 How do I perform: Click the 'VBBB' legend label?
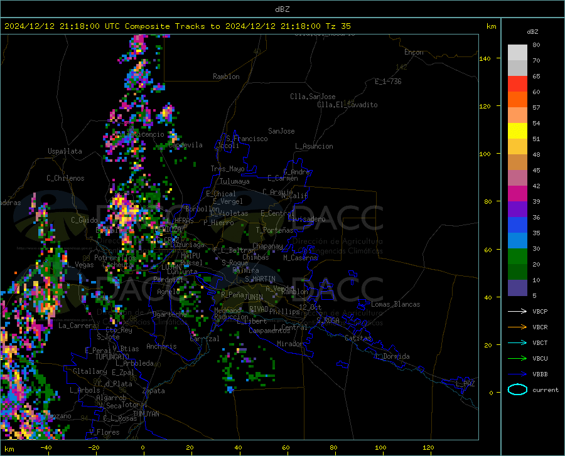click(540, 374)
